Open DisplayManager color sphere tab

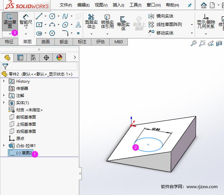pos(59,58)
